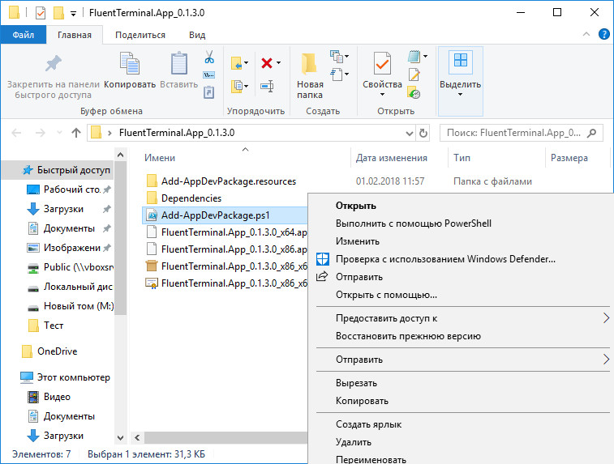Select Быстрый доступ in navigation pane

(58, 170)
